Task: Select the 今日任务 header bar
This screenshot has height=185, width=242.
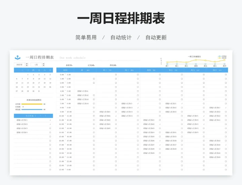Action: (x=34, y=116)
